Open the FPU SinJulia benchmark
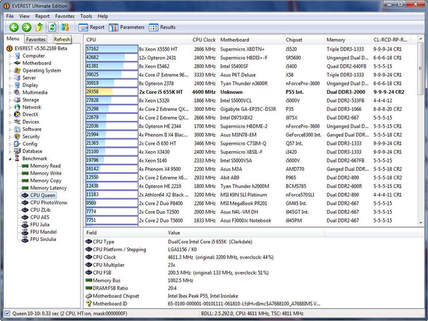This screenshot has height=321, width=428. pyautogui.click(x=39, y=240)
